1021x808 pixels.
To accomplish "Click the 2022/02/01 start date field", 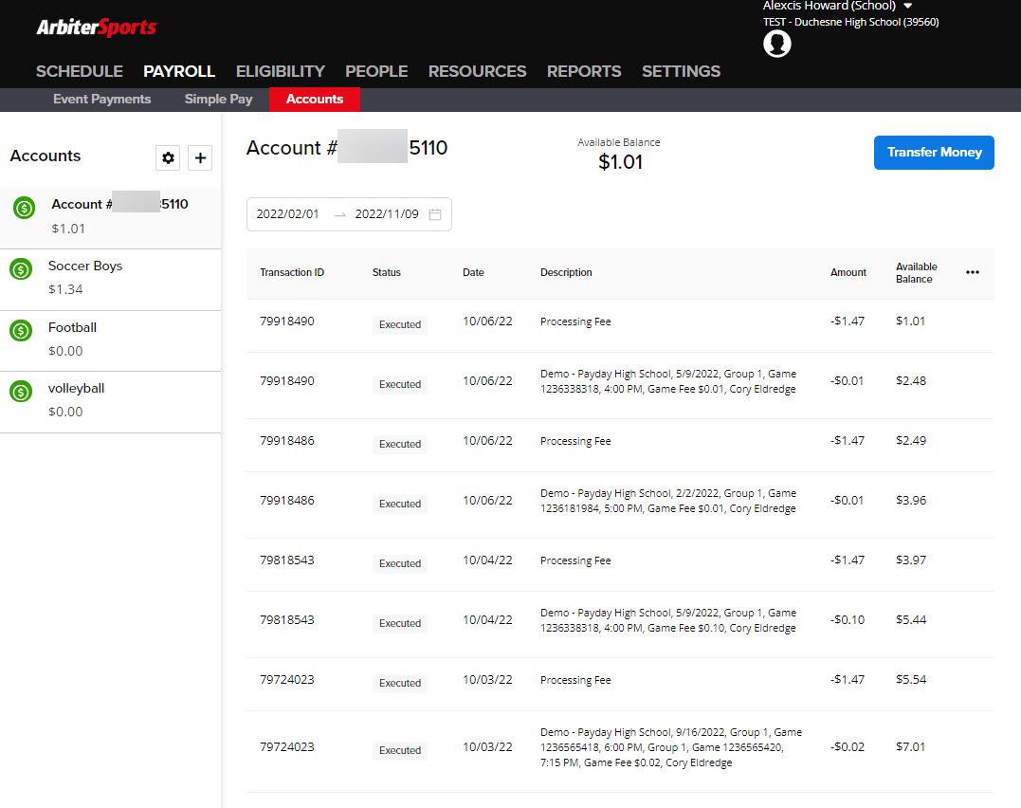I will tap(288, 214).
